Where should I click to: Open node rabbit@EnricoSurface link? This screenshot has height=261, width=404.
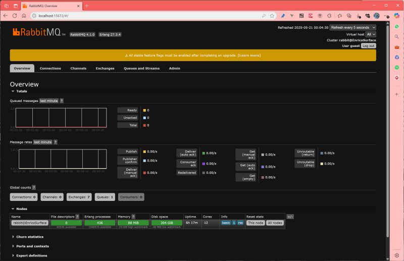click(x=30, y=223)
